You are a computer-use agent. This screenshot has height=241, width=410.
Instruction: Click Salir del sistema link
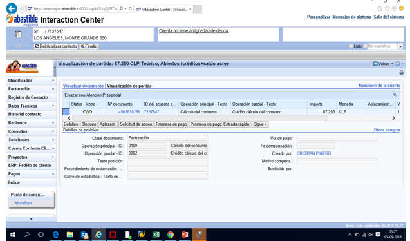pos(389,17)
